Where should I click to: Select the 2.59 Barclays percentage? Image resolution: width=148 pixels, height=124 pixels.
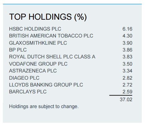tap(127, 92)
